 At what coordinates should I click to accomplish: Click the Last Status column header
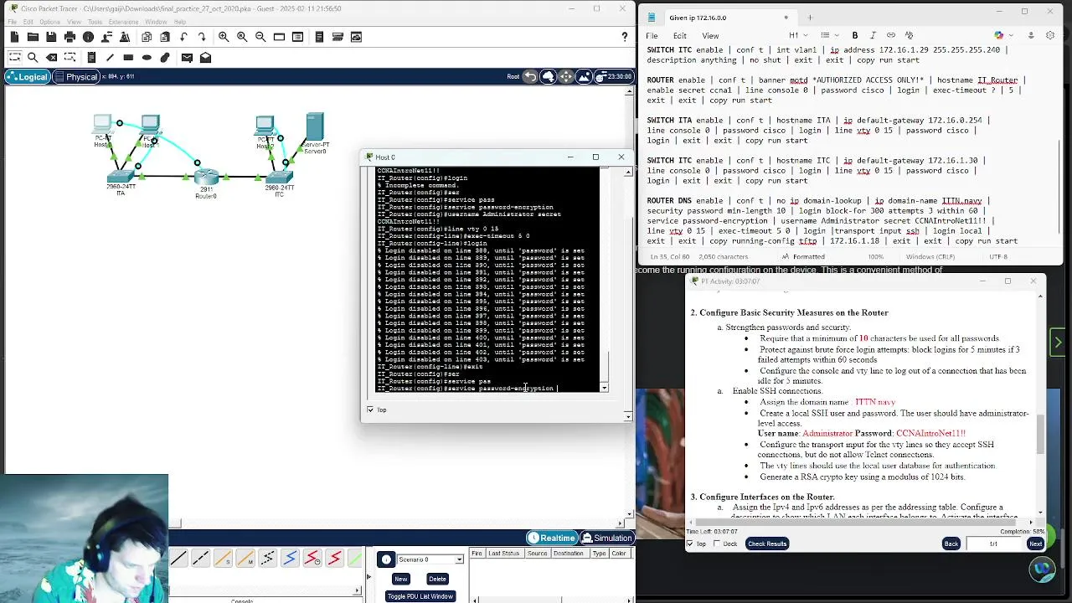[503, 554]
